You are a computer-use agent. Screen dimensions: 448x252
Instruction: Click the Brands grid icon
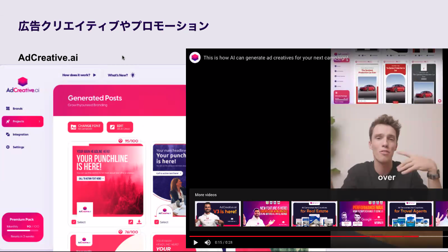tap(8, 109)
